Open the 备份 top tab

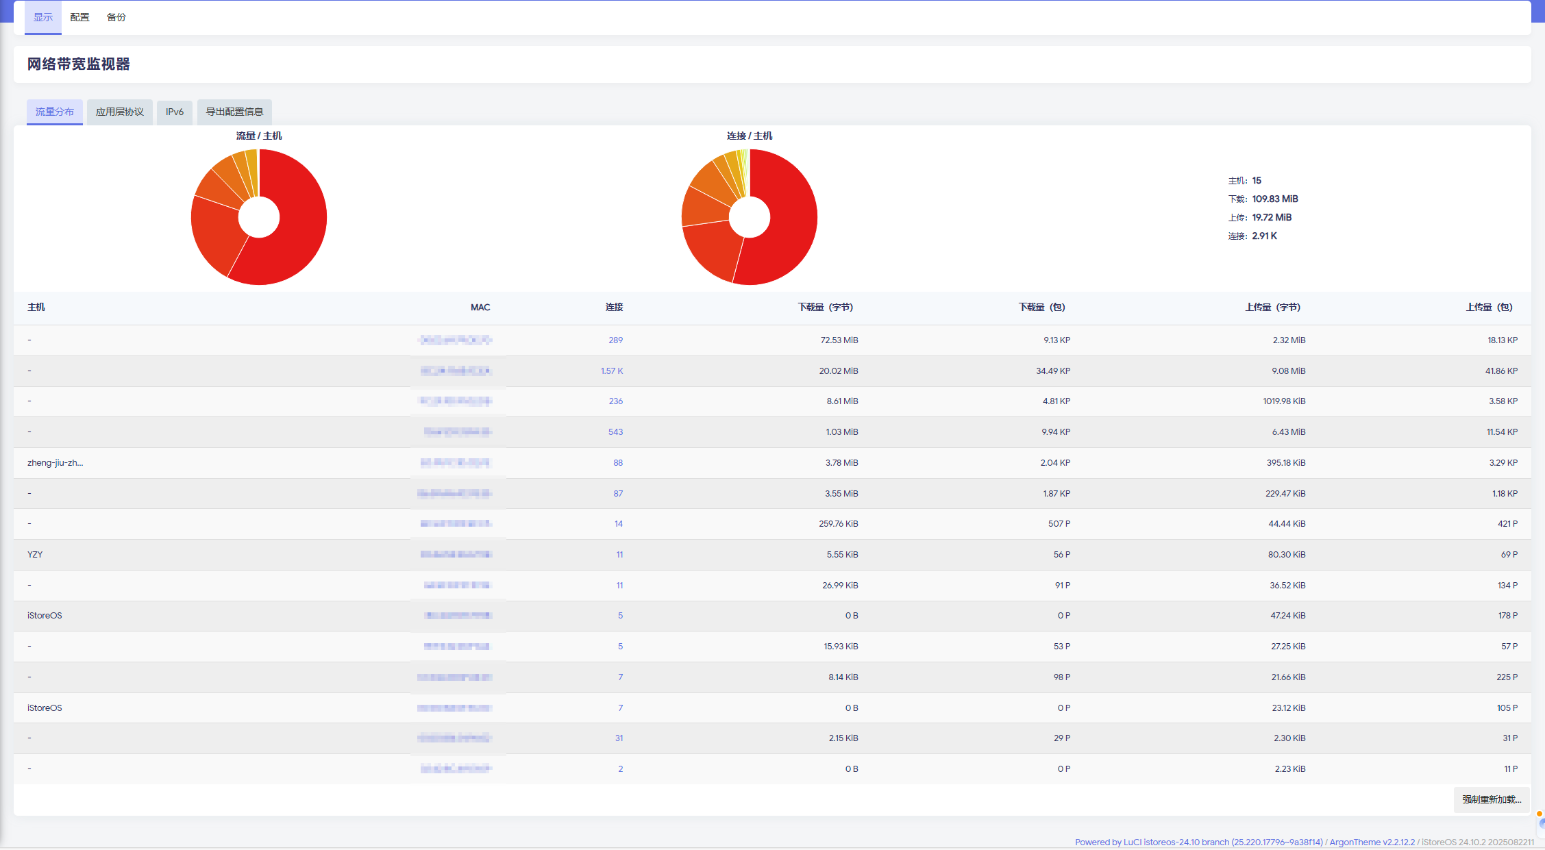pos(116,17)
